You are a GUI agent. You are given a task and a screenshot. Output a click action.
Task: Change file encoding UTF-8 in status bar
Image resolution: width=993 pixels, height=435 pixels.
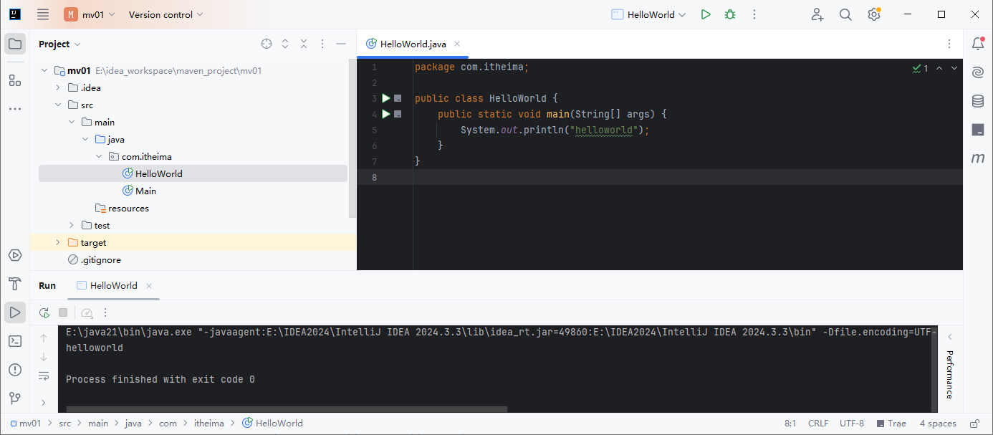click(x=852, y=424)
